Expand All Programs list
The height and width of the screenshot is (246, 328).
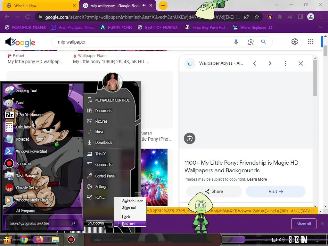tap(43, 211)
